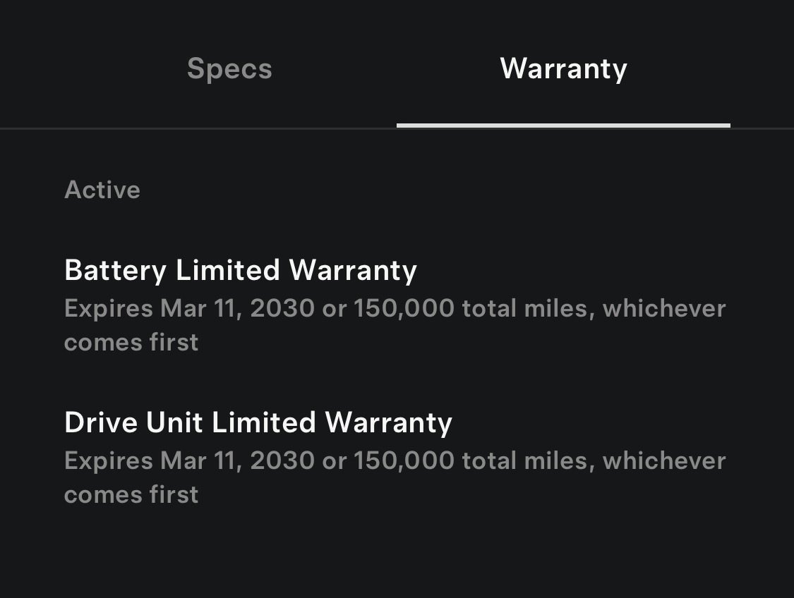Click the Drive Unit warranty expiration text
Screen dimensions: 794x598
pos(395,460)
